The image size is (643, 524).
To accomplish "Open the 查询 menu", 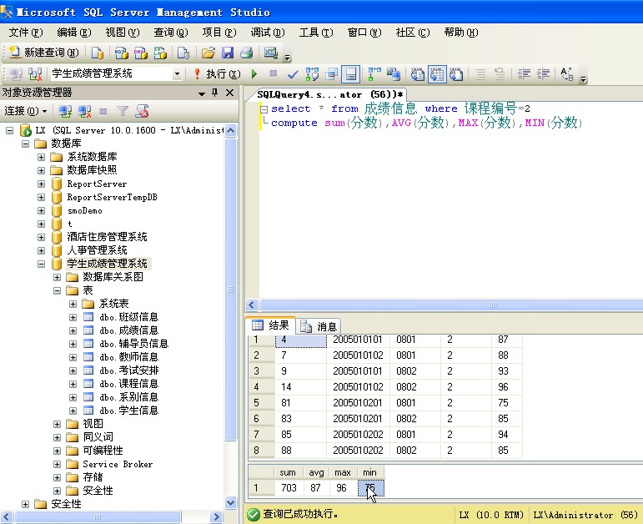I will [x=171, y=33].
